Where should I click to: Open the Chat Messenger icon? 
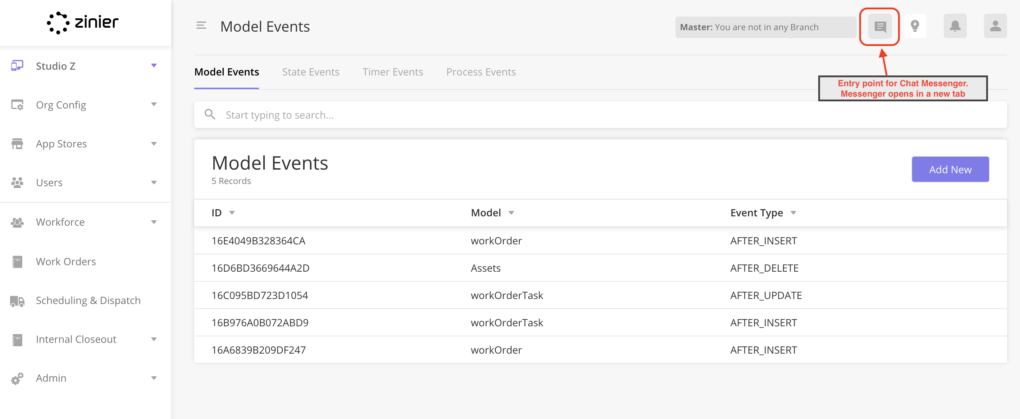click(880, 27)
